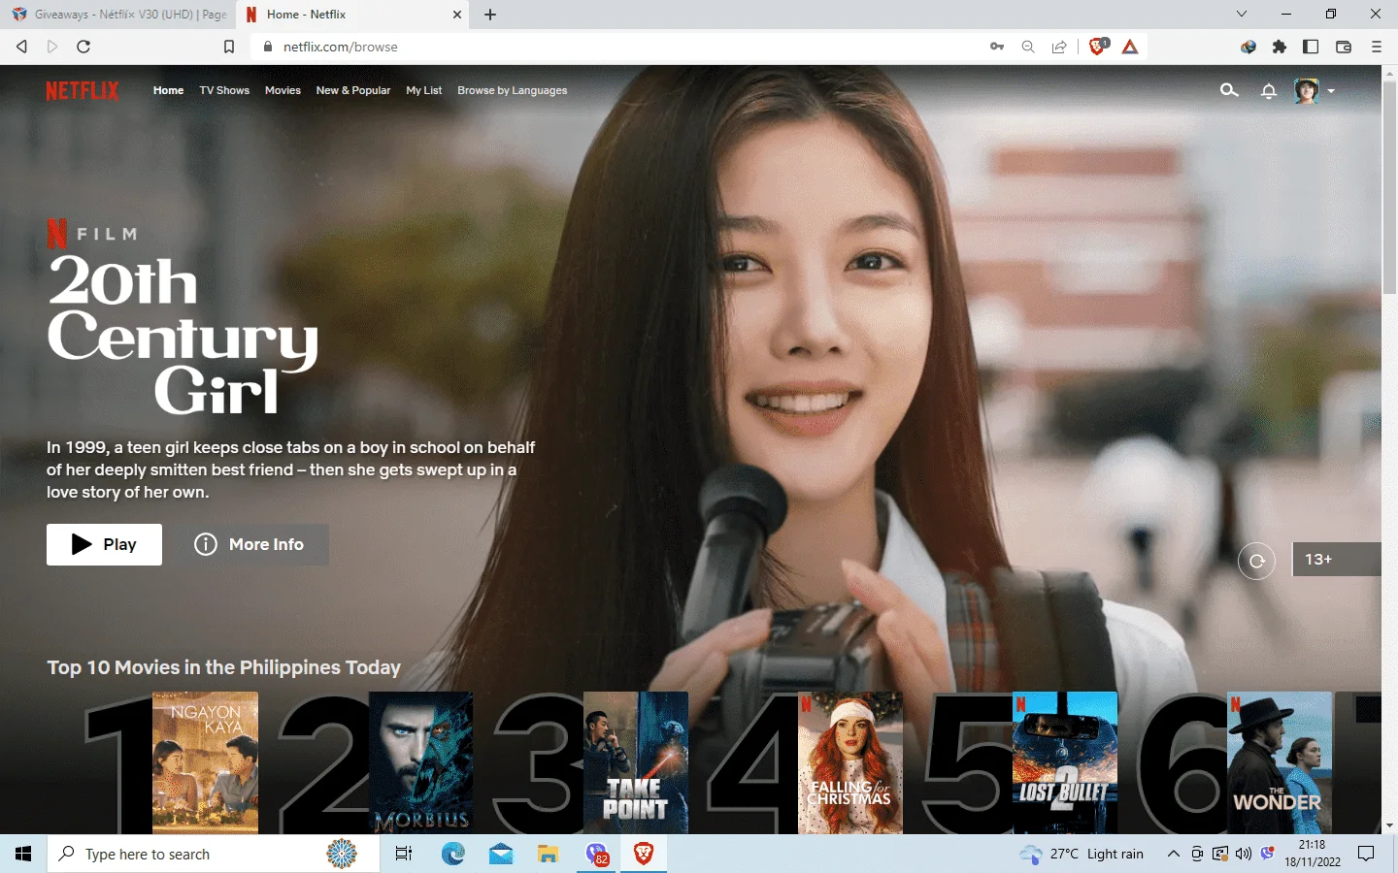1398x873 pixels.
Task: Open the browser hamburger menu
Action: click(1376, 47)
